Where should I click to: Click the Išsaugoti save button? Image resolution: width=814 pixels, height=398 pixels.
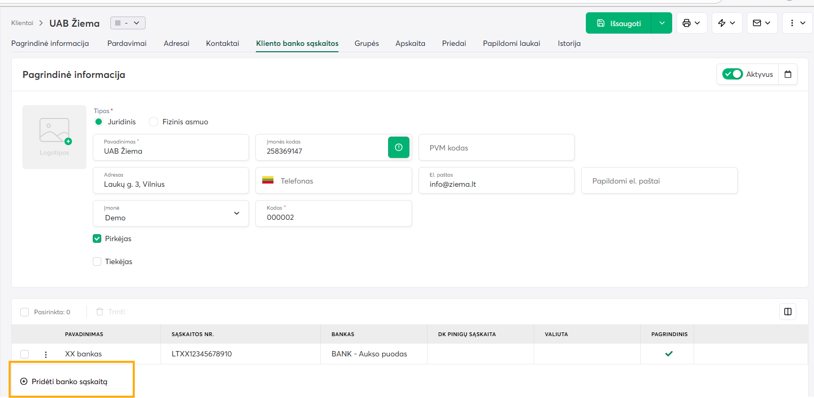point(618,23)
